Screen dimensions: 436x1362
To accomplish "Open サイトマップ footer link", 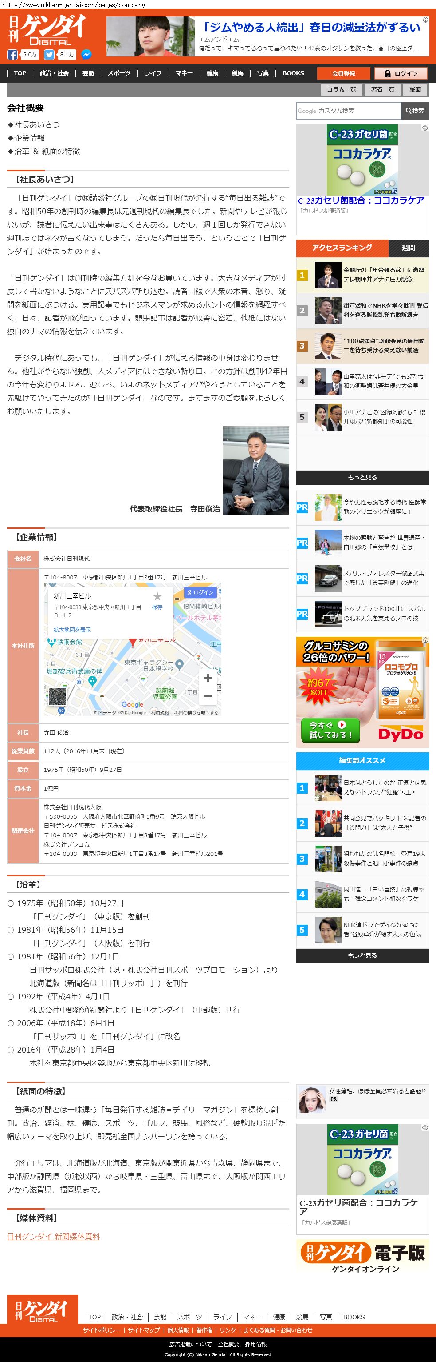I will (x=144, y=1330).
